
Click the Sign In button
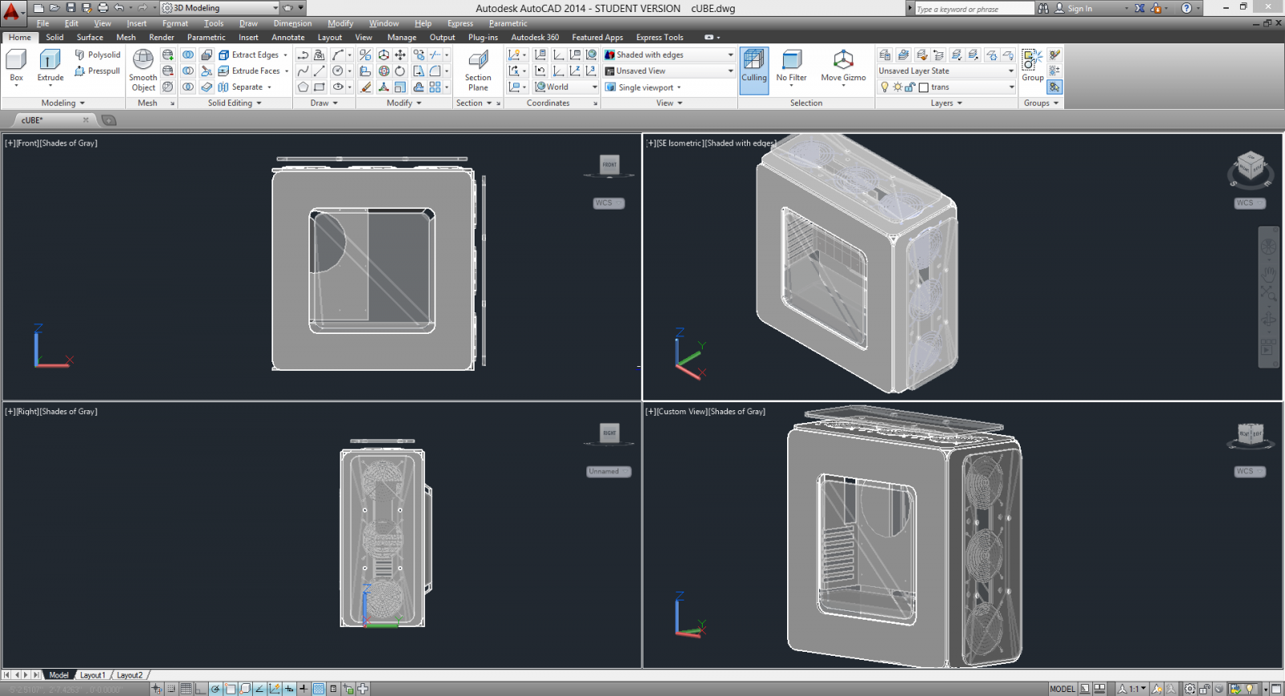pyautogui.click(x=1079, y=8)
